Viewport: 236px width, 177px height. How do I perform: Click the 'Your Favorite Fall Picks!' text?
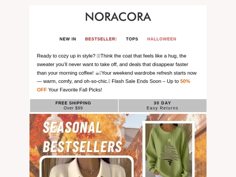pos(75,90)
